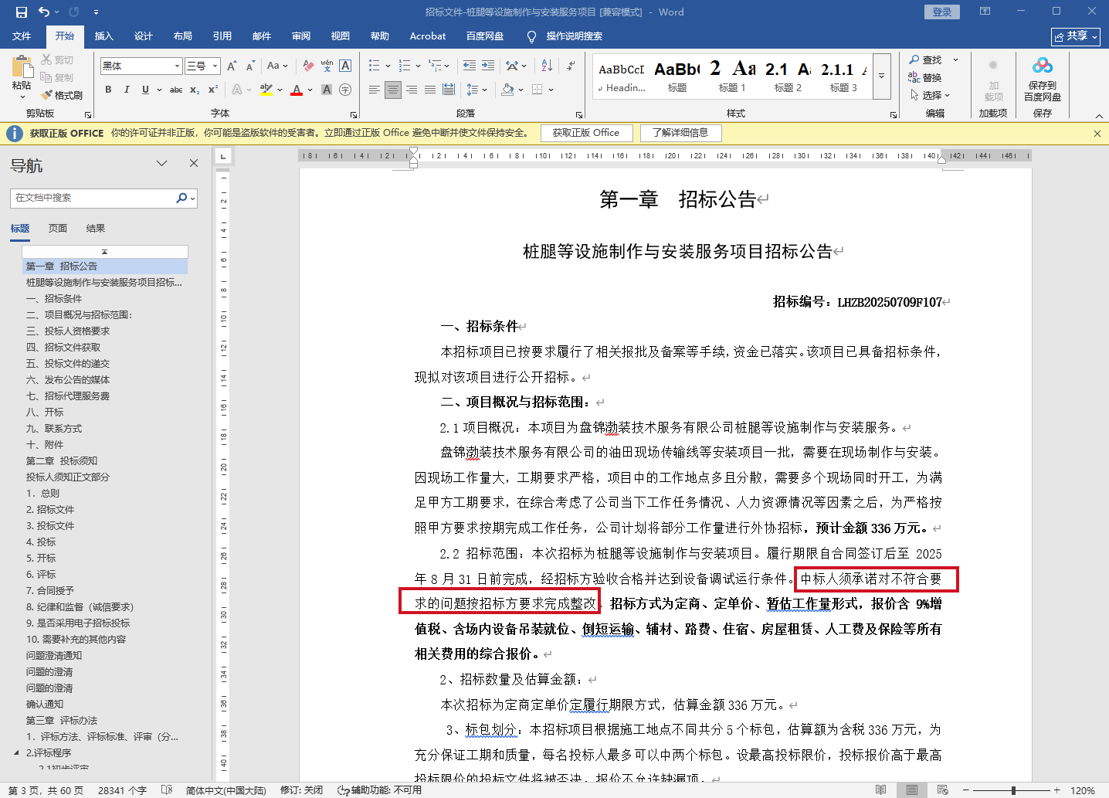This screenshot has width=1109, height=798.
Task: Click the 了解详细信息 button
Action: [680, 133]
